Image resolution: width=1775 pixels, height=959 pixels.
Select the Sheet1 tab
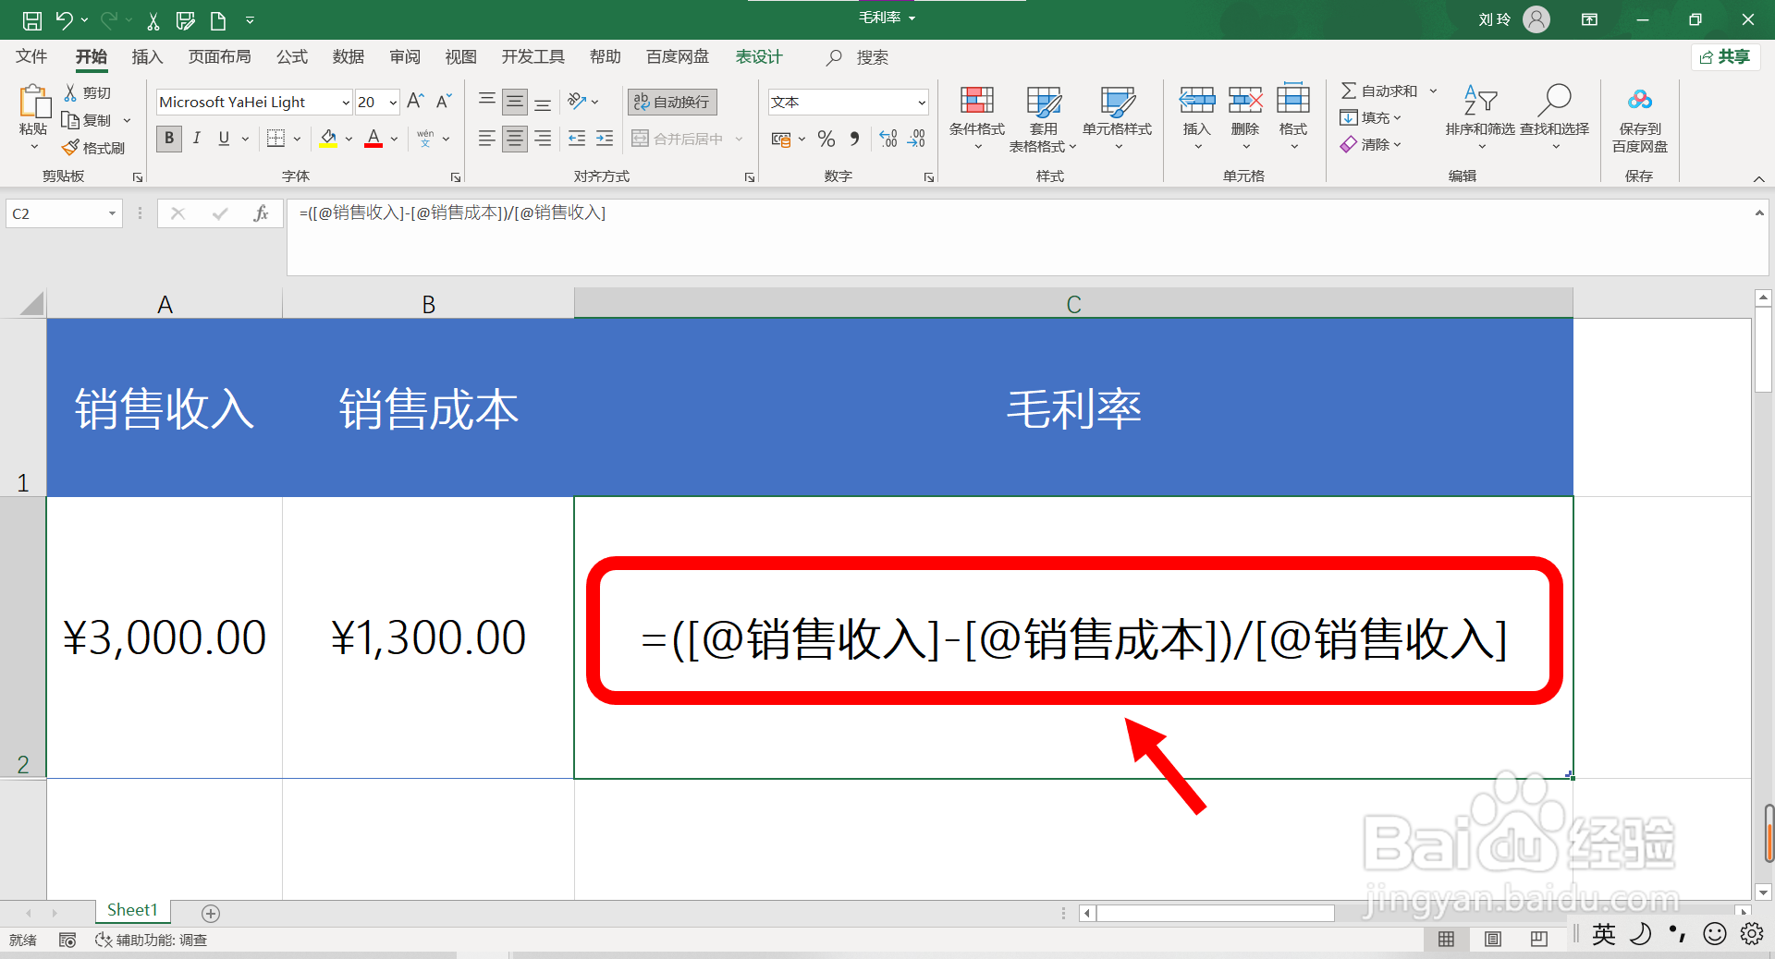[132, 911]
